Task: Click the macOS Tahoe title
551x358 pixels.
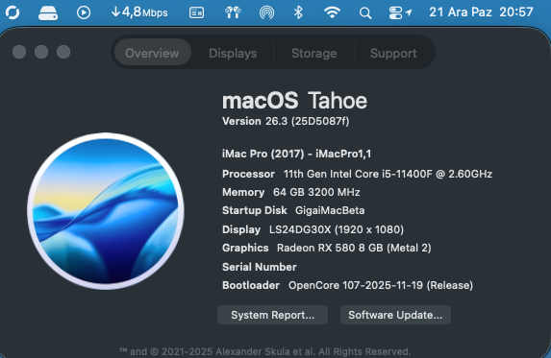Action: tap(294, 101)
